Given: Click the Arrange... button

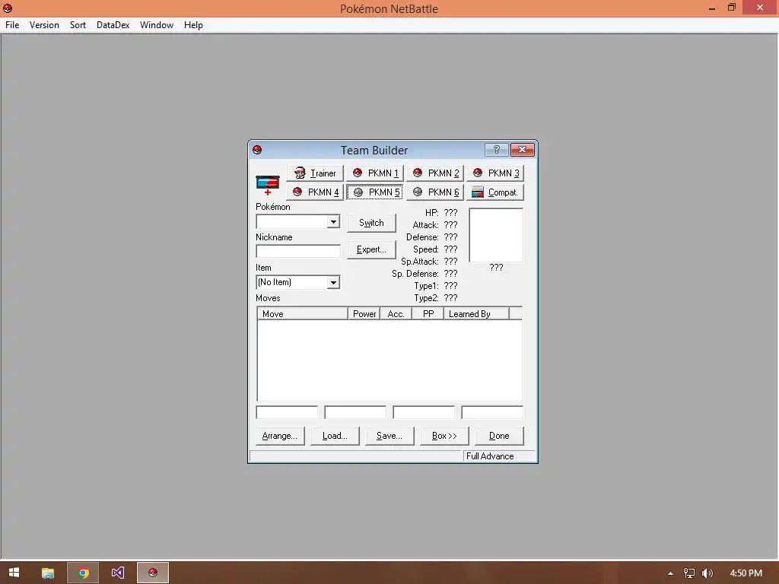Looking at the screenshot, I should point(280,436).
